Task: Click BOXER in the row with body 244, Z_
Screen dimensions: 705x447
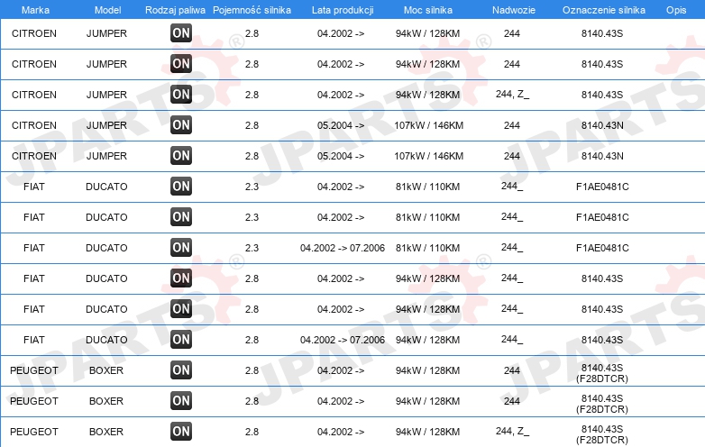Action: 106,432
